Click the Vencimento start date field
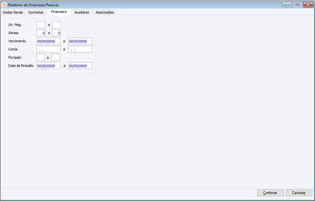Screen dimensions: 315x201 48,41
